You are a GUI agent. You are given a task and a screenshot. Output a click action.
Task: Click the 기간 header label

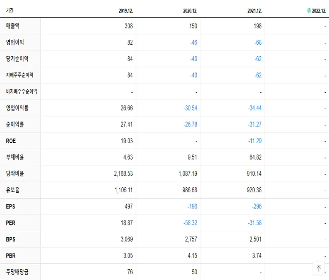click(x=10, y=10)
